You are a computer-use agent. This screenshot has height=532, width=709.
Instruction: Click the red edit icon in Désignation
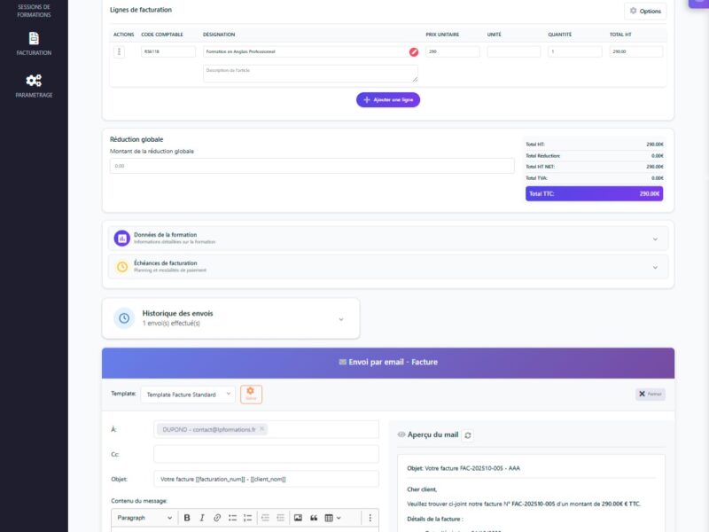tap(413, 52)
